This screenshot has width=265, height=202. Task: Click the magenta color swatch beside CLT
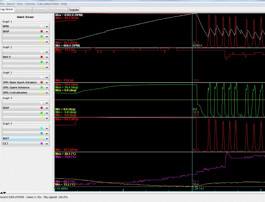41,144
